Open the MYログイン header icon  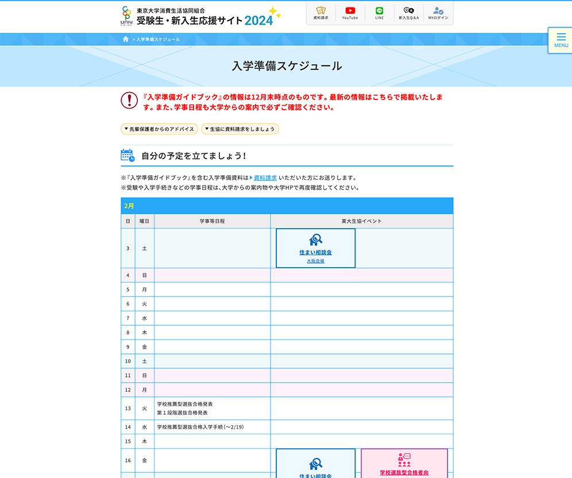coord(438,13)
